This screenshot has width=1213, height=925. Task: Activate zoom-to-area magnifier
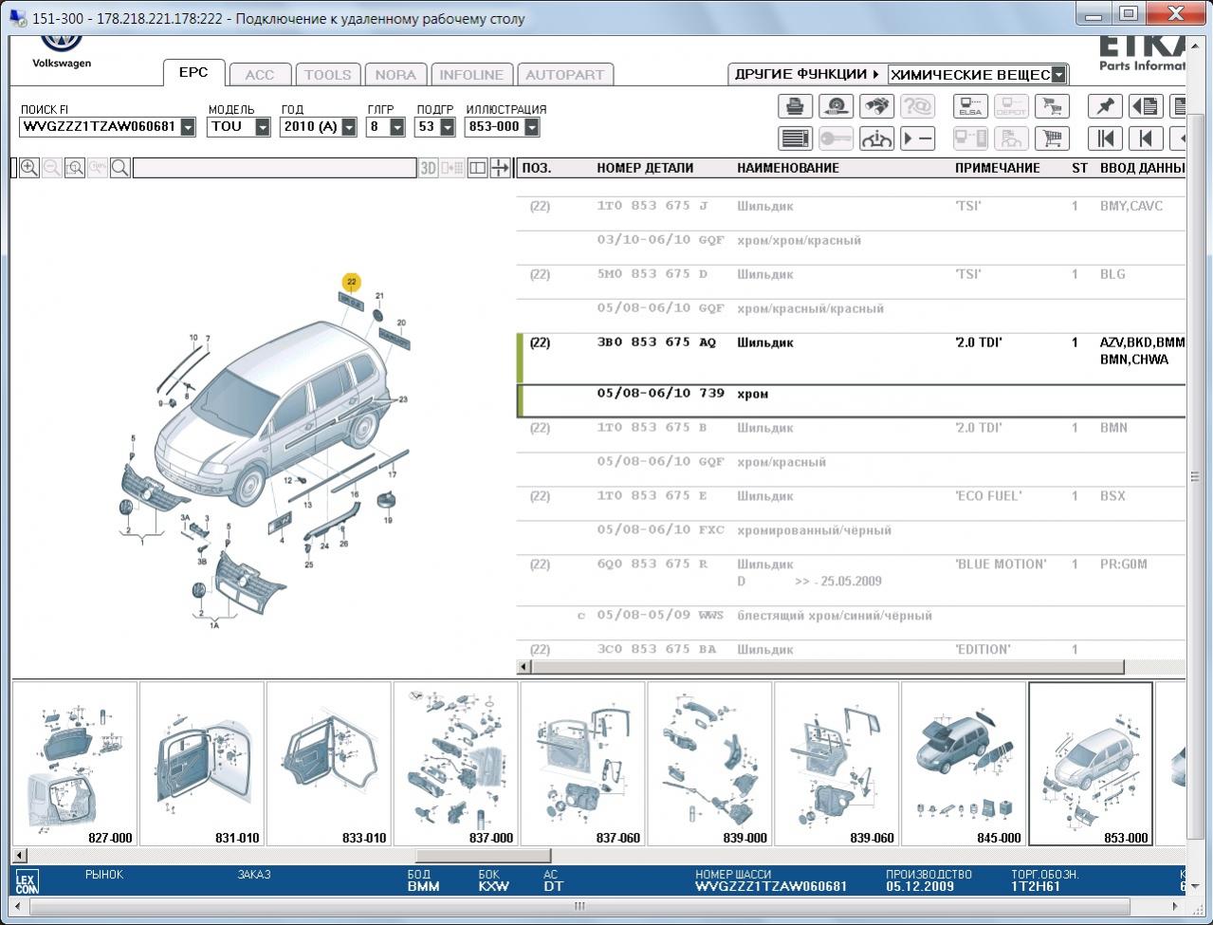tap(75, 168)
